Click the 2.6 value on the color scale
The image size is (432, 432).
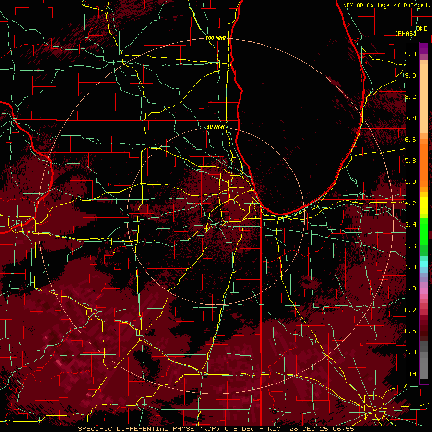click(x=410, y=246)
